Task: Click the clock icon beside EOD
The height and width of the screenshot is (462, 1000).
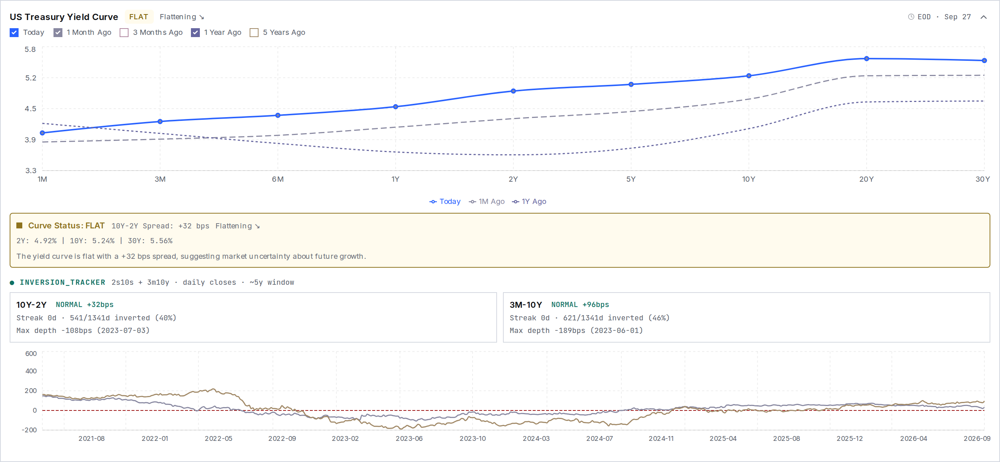Action: (x=911, y=17)
